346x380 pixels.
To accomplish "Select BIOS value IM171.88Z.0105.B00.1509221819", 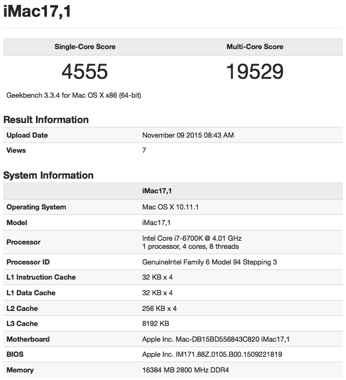I will [x=212, y=354].
